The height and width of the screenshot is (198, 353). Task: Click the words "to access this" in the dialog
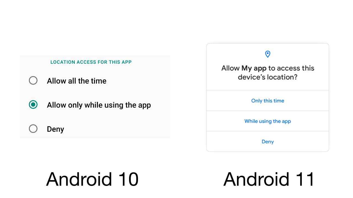coord(291,68)
